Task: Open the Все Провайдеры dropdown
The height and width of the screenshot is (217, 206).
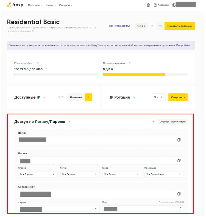Action: [164, 174]
